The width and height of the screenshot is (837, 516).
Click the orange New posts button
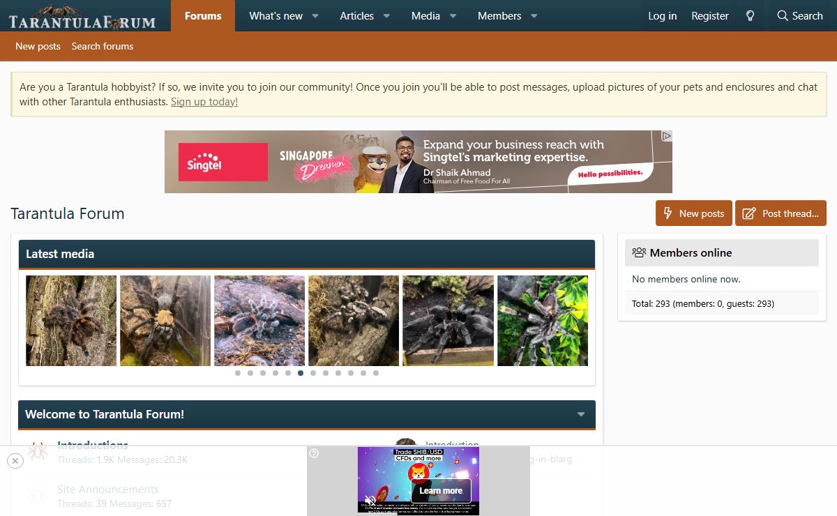pyautogui.click(x=693, y=213)
